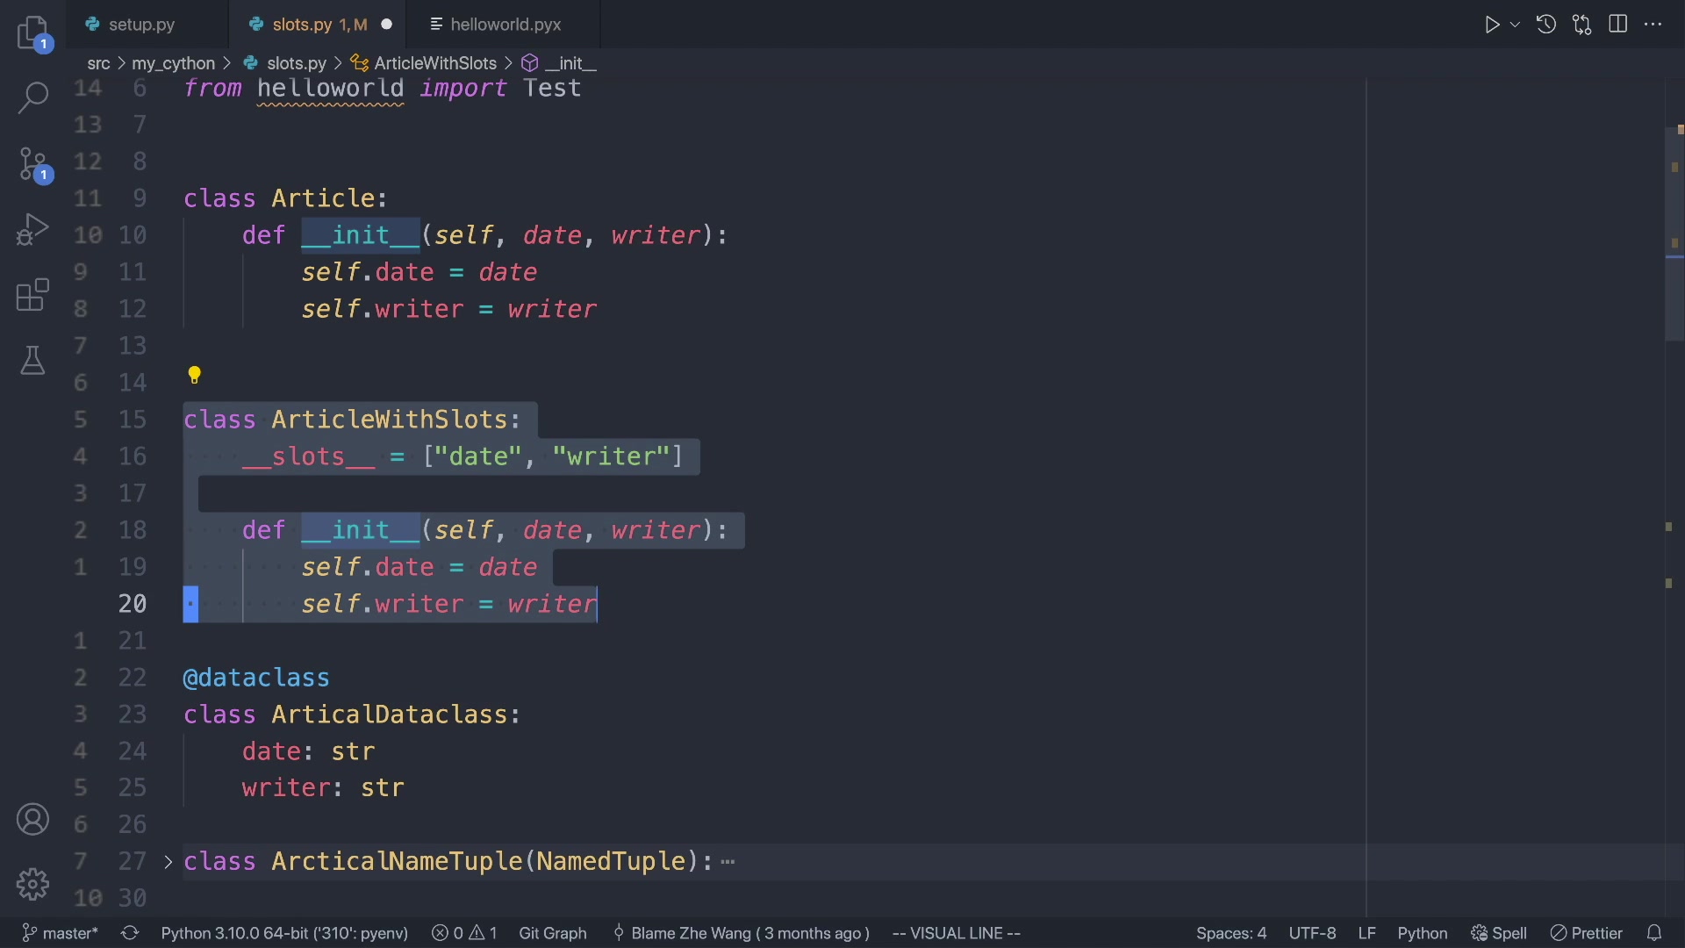1685x948 pixels.
Task: Open the Source Control panel
Action: [32, 163]
